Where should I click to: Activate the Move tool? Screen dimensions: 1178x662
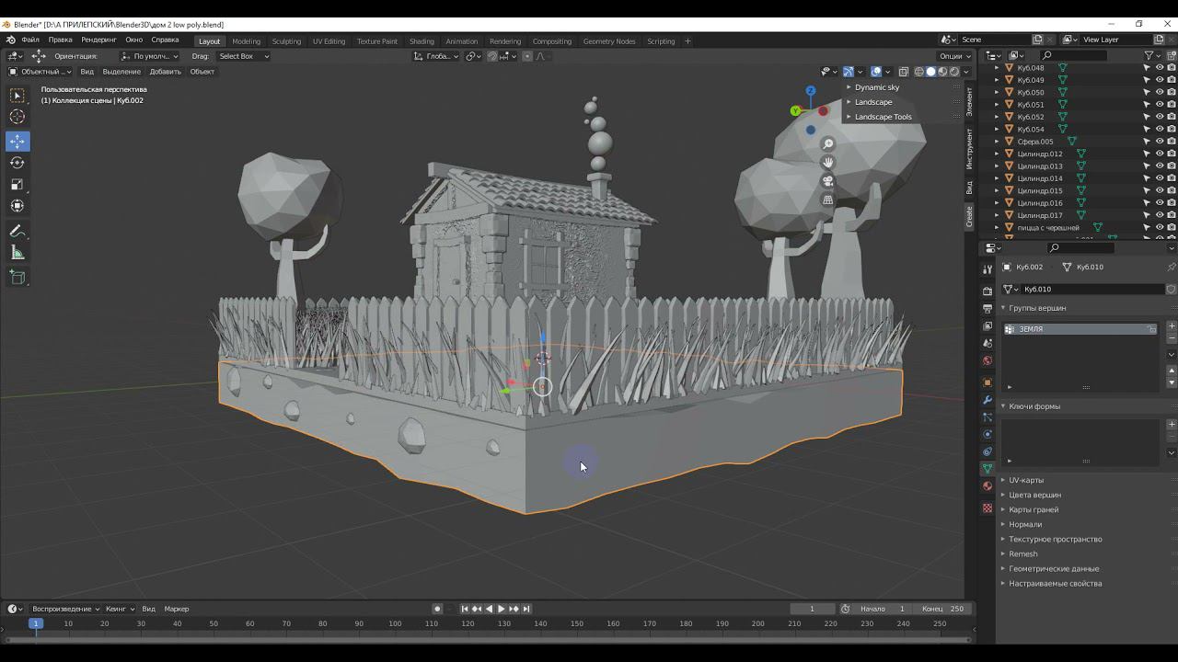coord(17,141)
